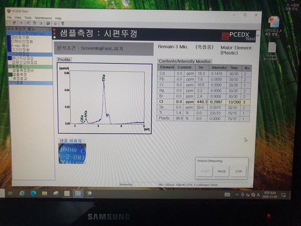
Task: Open Microsoft Edge from the taskbar
Action: click(x=33, y=193)
